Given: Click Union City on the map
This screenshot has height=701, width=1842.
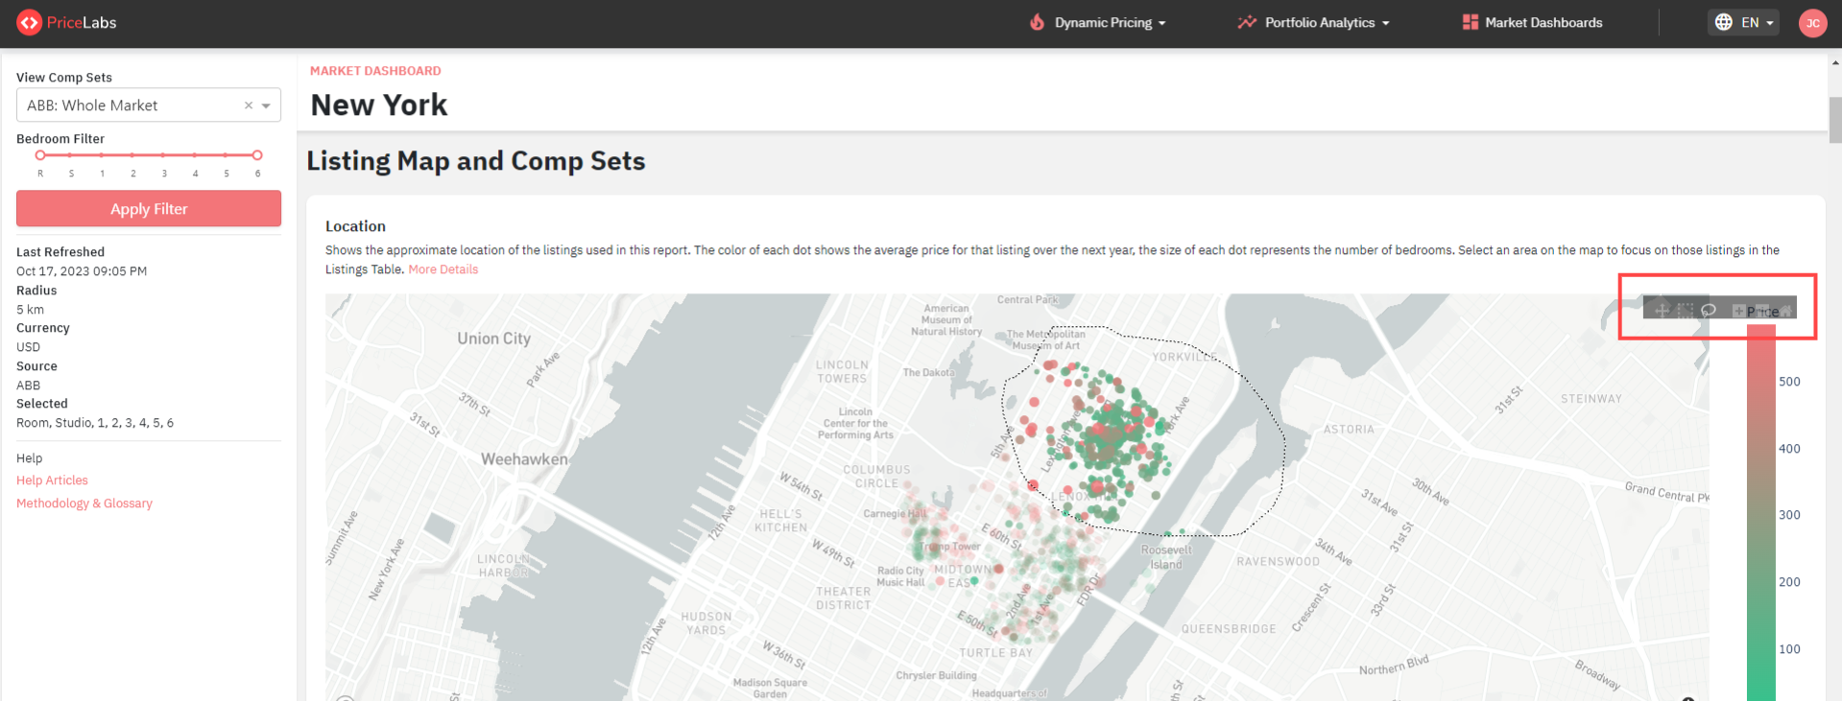Looking at the screenshot, I should click(x=493, y=339).
